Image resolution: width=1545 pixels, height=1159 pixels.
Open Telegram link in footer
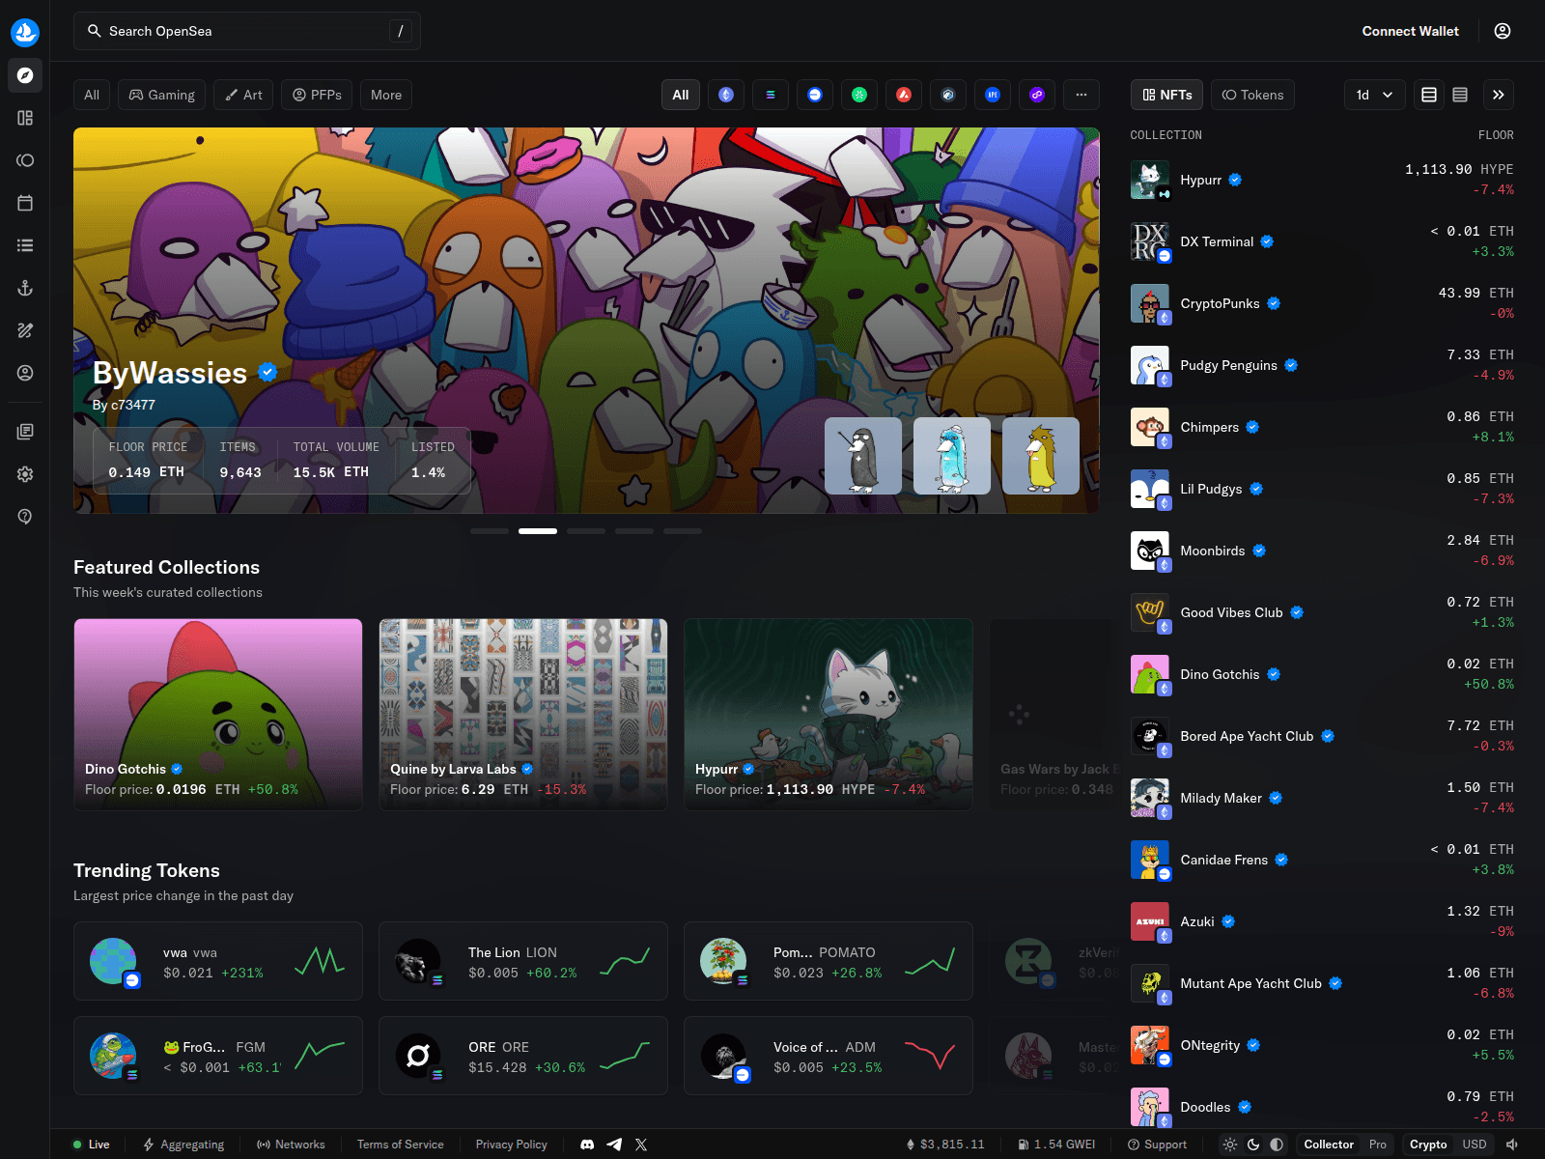pos(614,1145)
